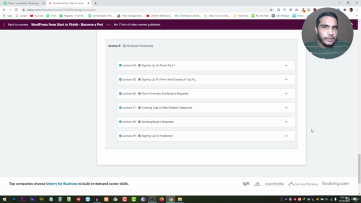The image size is (361, 203).
Task: Open Windows Start menu
Action: coord(5,199)
